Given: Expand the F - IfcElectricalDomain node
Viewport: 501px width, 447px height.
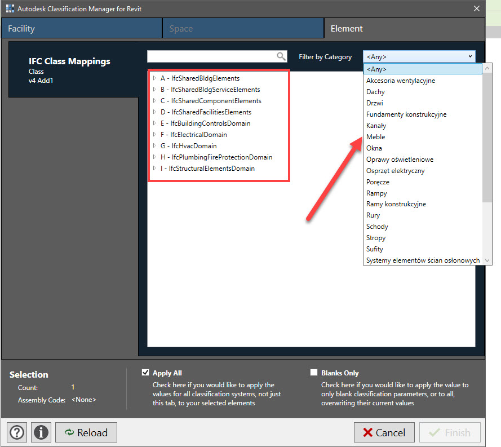Looking at the screenshot, I should pyautogui.click(x=154, y=135).
